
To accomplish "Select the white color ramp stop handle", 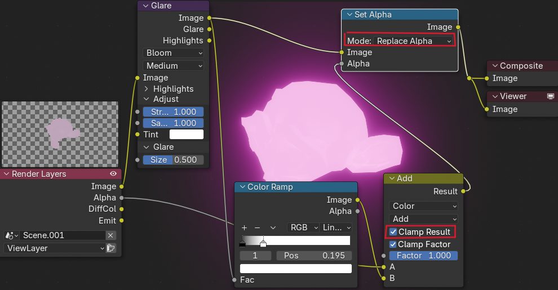I will point(263,244).
